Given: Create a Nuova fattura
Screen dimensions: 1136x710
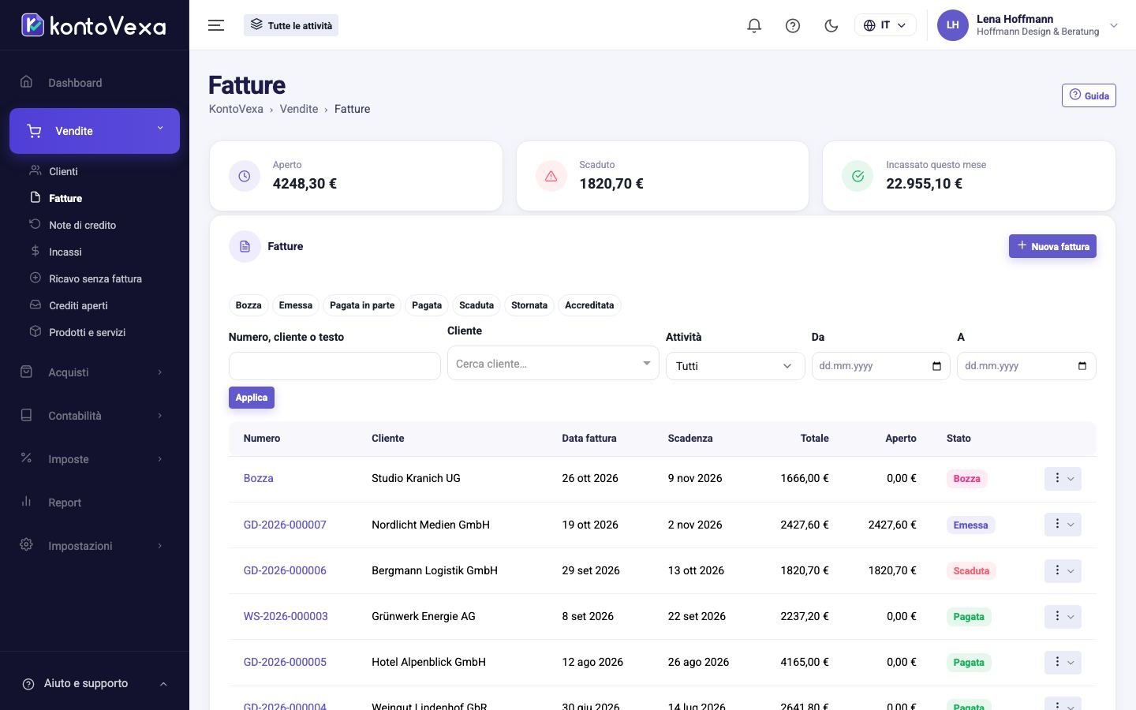Looking at the screenshot, I should (1052, 246).
